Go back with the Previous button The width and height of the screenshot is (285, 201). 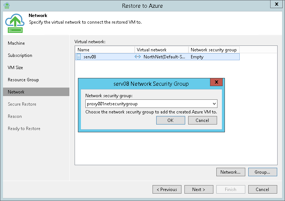[x=167, y=190]
